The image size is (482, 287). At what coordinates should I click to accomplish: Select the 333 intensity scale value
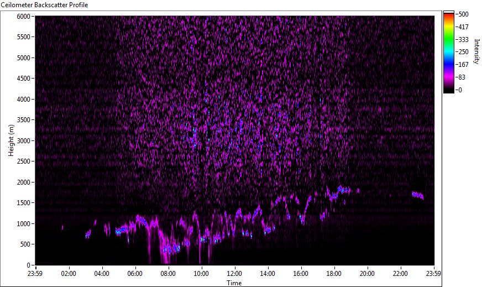click(x=463, y=39)
